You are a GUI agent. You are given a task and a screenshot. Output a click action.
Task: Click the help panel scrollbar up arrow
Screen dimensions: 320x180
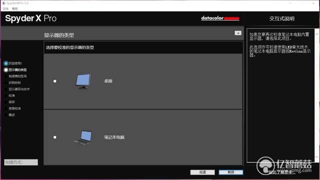[316, 34]
